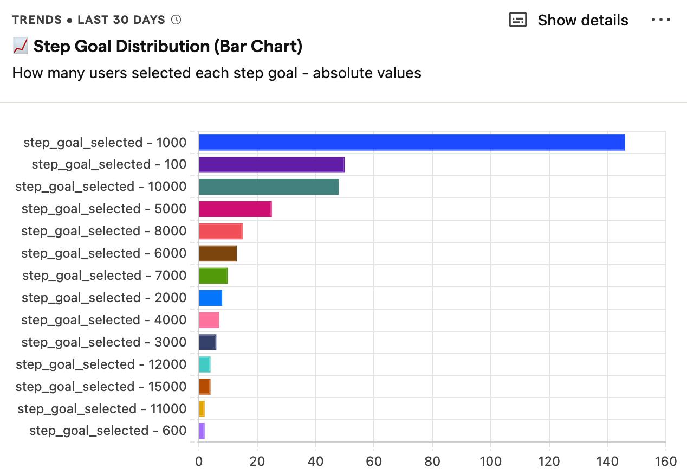Viewport: 687px width, 474px height.
Task: Click the step_goal_selected - 15000 label
Action: (x=101, y=387)
